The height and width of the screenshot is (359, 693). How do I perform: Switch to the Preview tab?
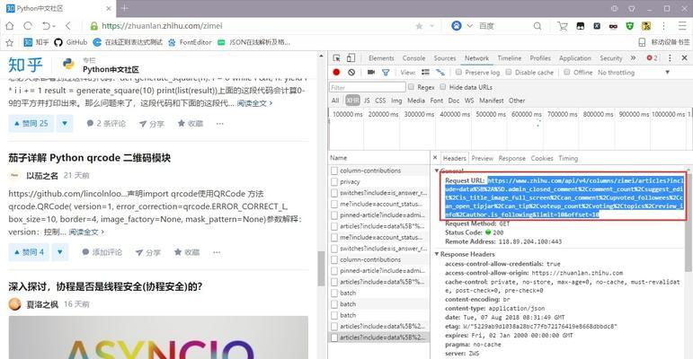click(x=482, y=158)
